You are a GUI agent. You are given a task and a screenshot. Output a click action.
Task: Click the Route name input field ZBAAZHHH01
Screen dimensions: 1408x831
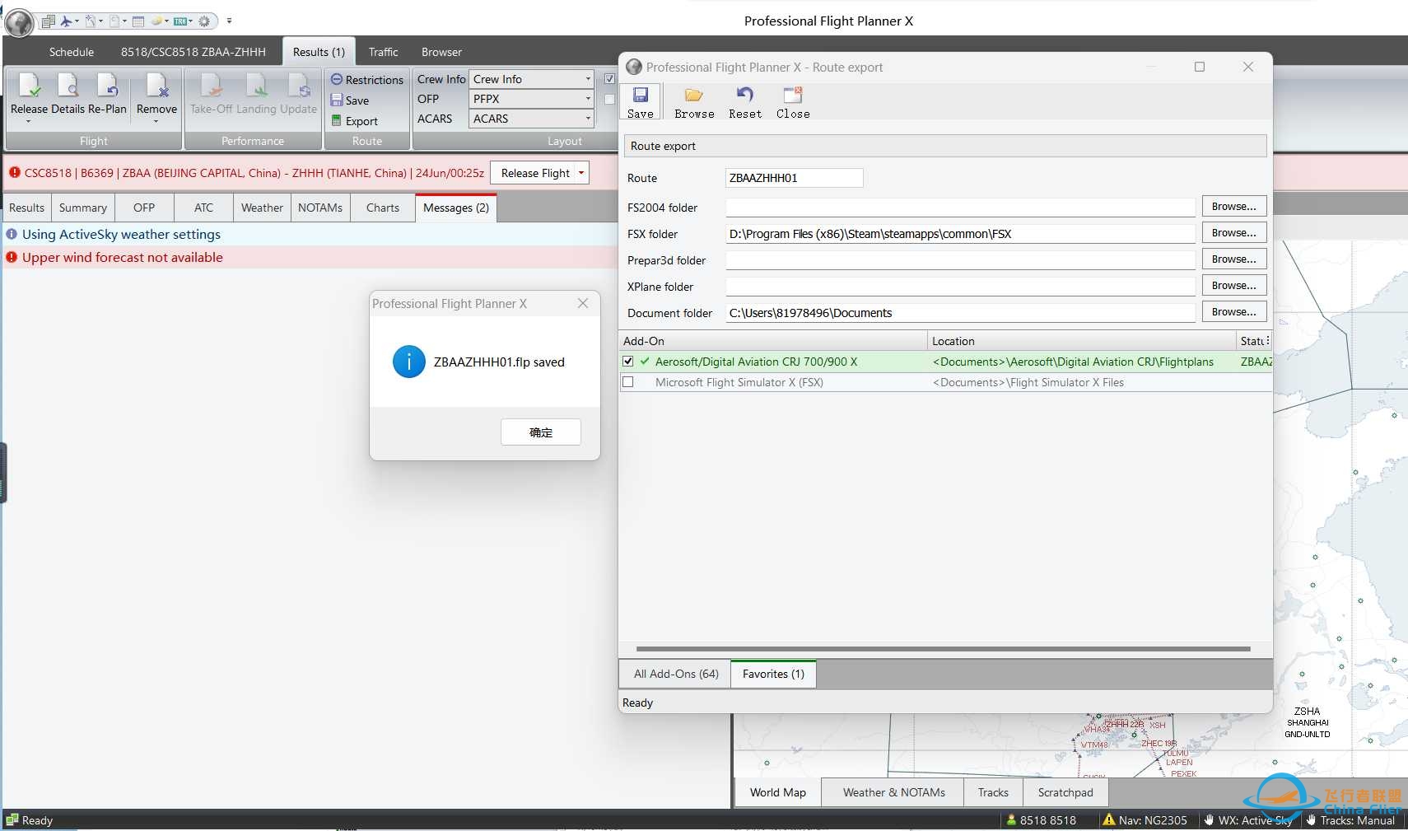click(x=795, y=178)
